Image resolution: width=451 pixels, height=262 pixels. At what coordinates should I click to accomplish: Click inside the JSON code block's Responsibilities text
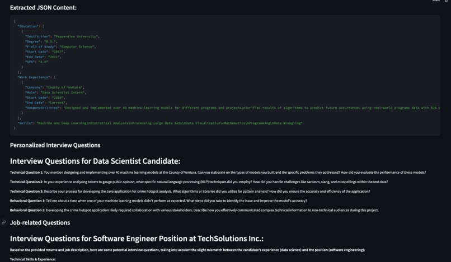click(x=252, y=108)
